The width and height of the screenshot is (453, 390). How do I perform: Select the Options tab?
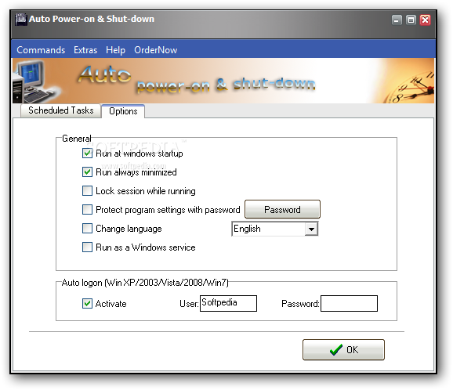click(123, 111)
